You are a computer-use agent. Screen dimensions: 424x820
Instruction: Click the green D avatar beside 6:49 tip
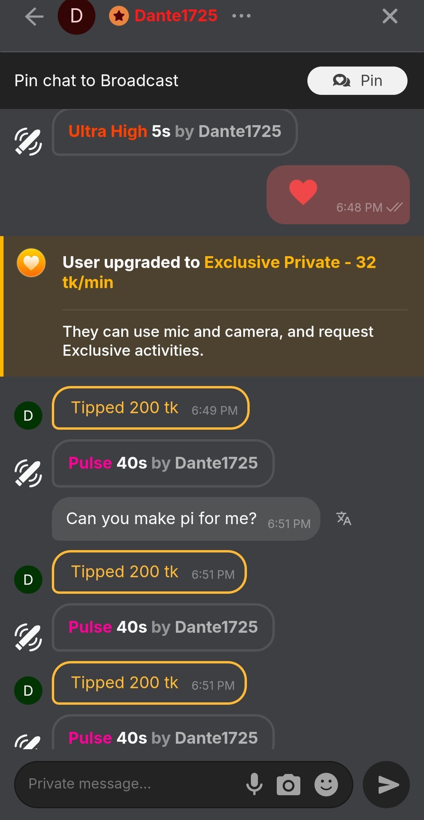pyautogui.click(x=28, y=416)
